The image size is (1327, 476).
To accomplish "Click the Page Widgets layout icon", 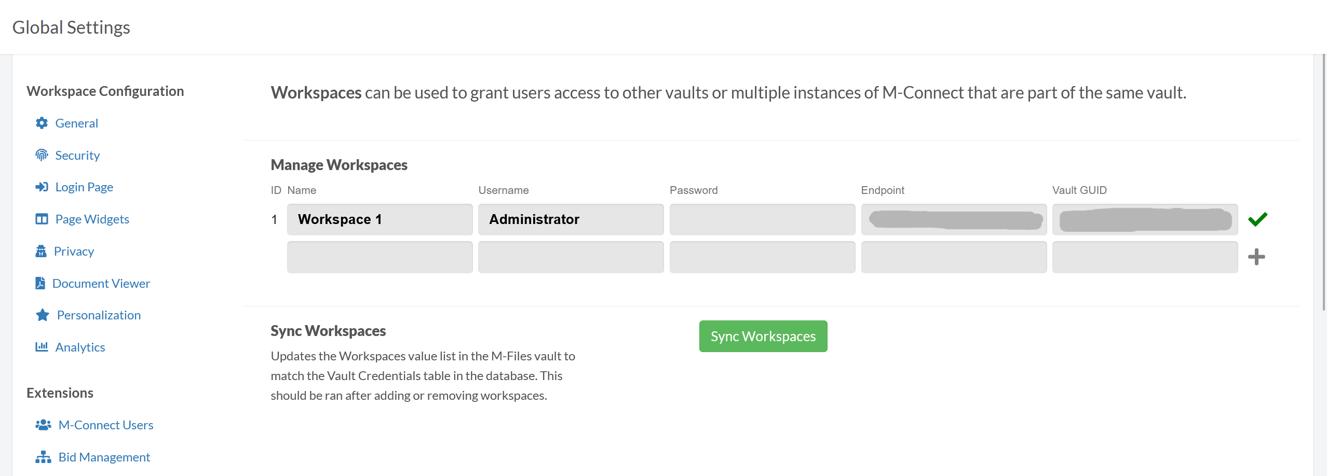I will 42,219.
